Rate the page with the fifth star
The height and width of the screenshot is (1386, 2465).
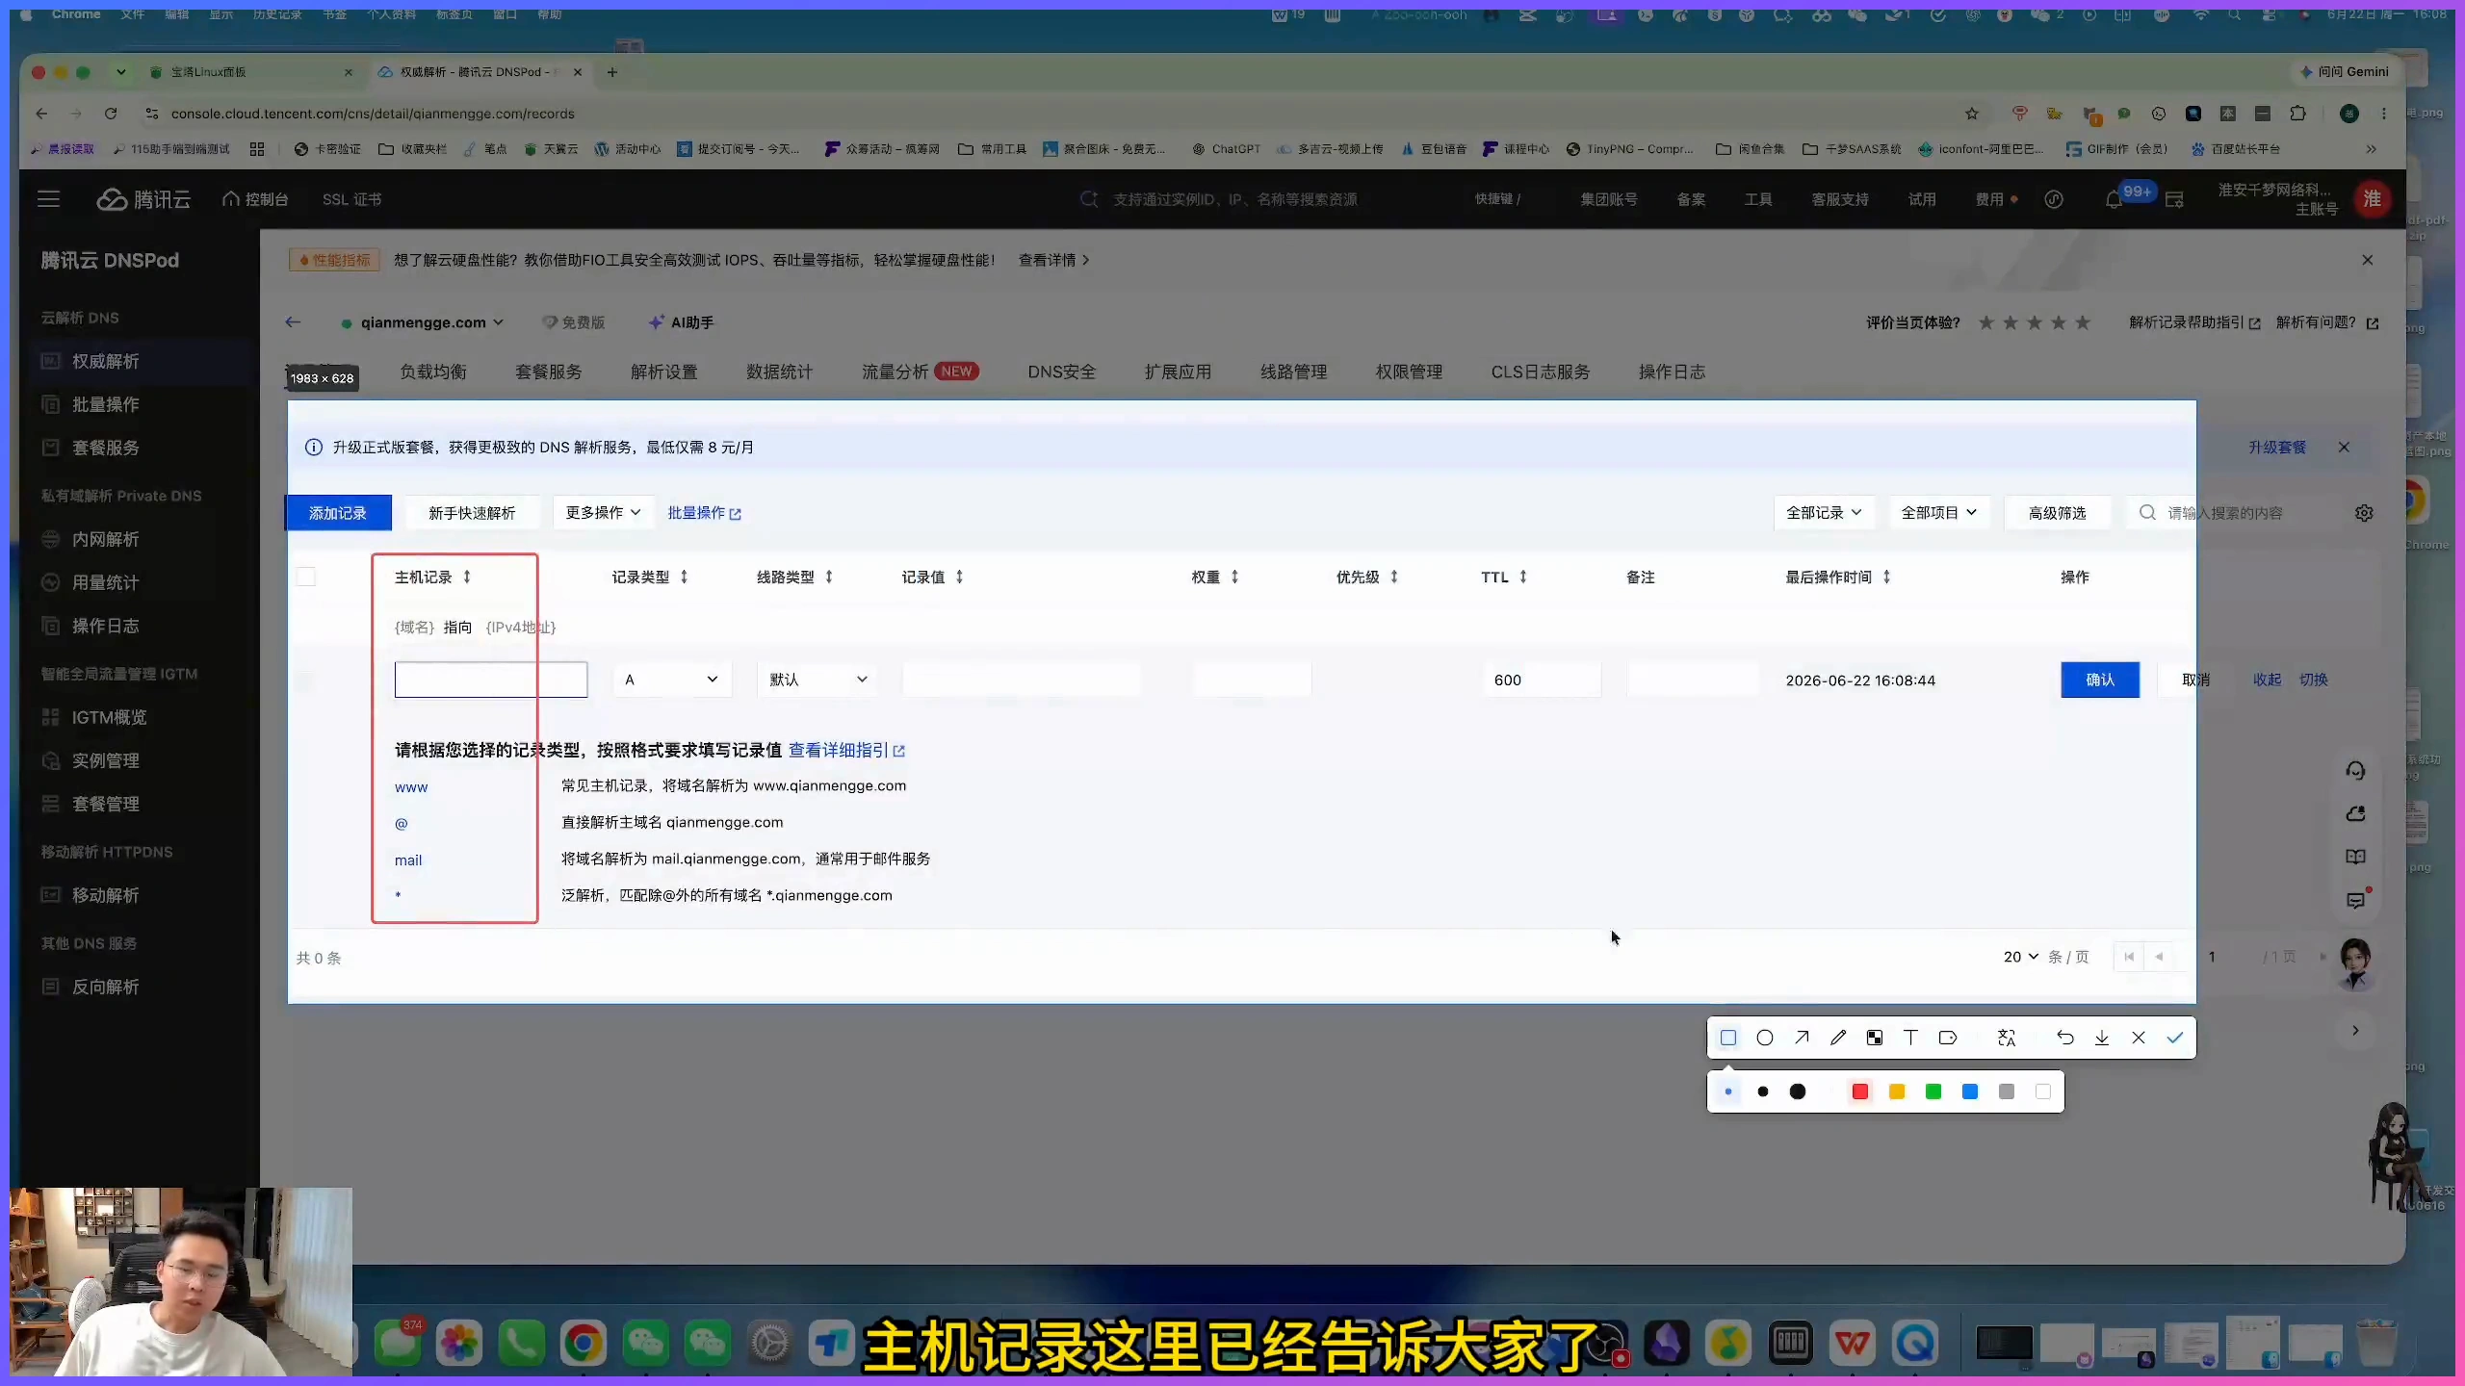(x=2083, y=322)
